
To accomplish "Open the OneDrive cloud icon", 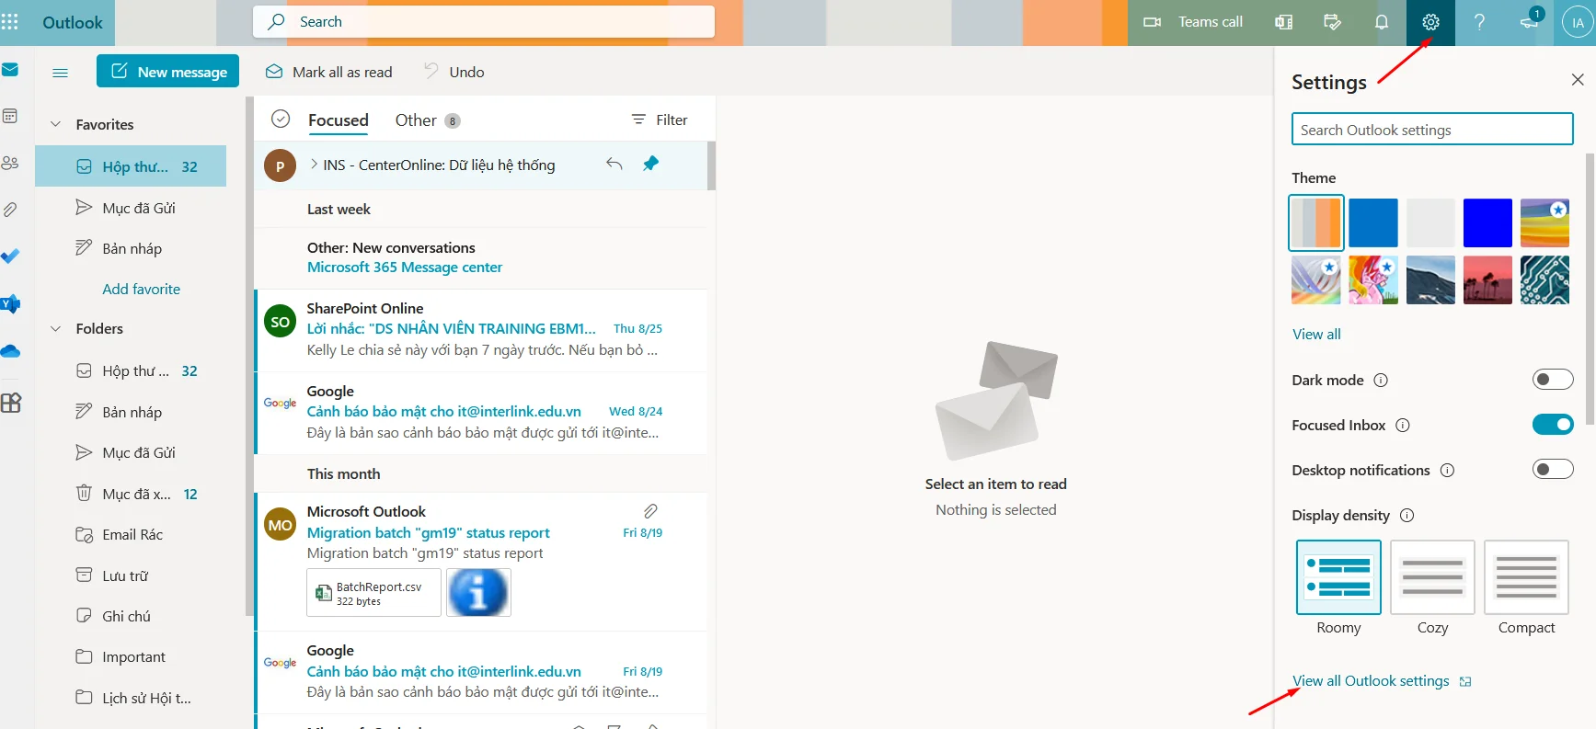I will [x=10, y=351].
